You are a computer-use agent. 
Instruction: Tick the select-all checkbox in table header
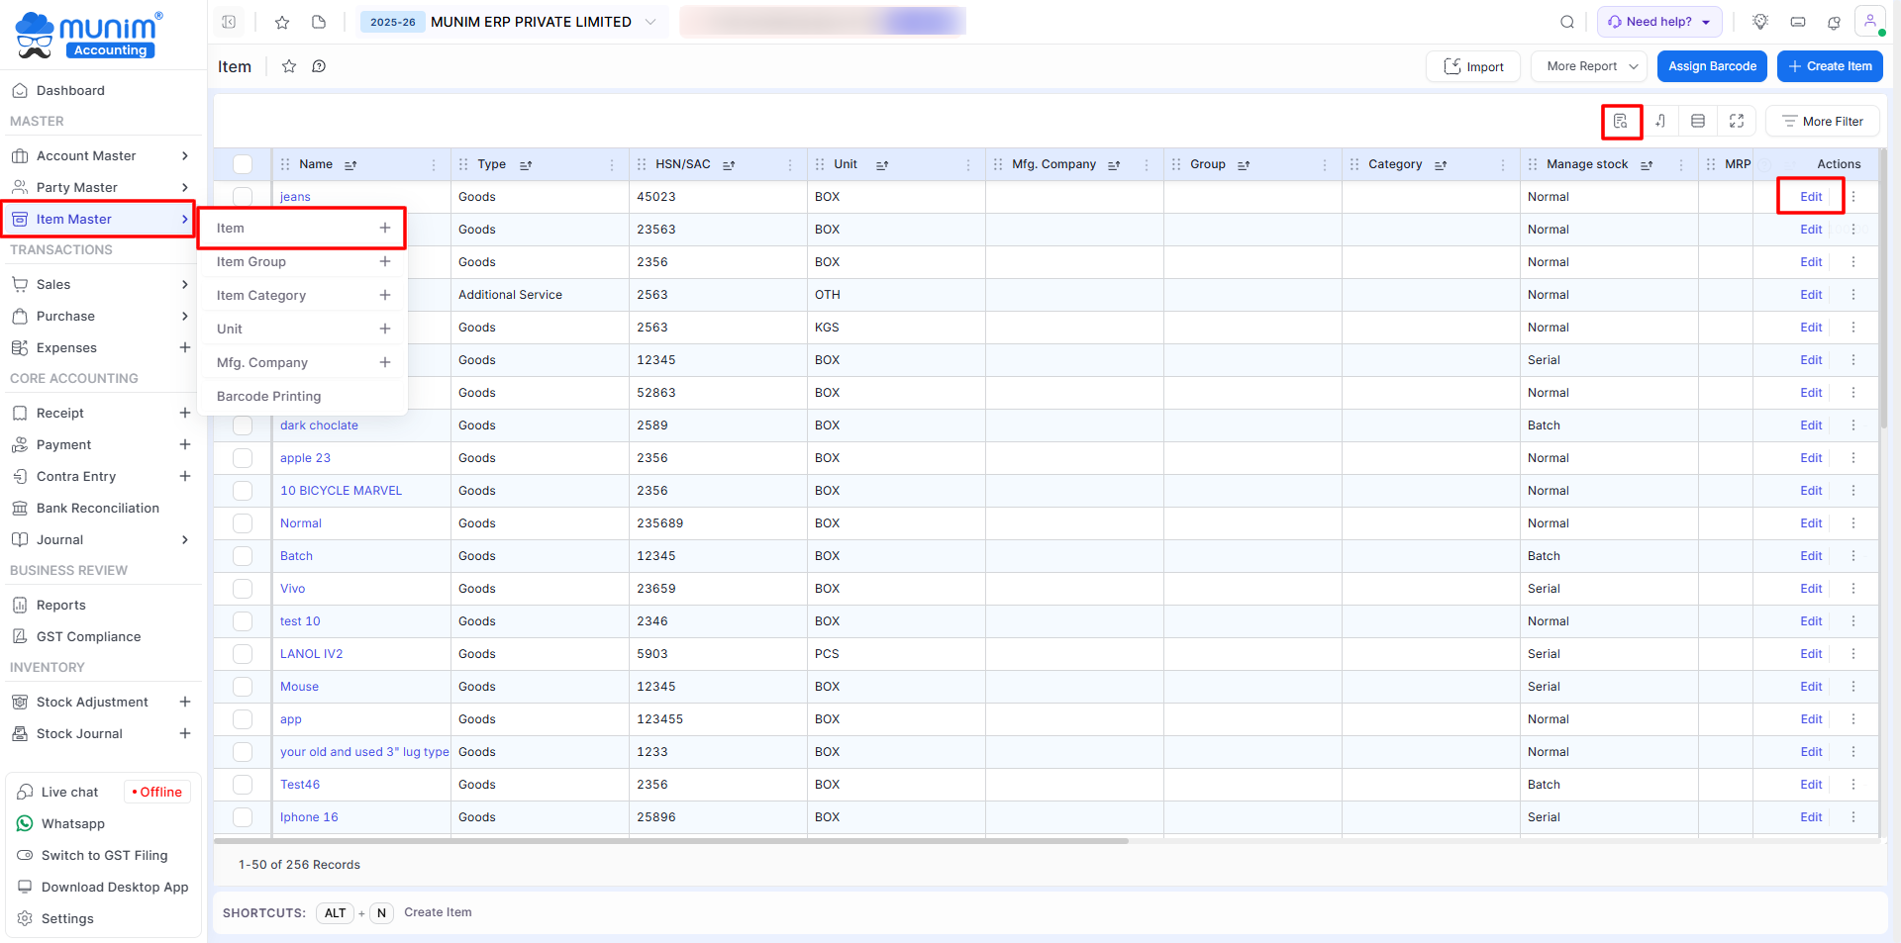[x=243, y=164]
